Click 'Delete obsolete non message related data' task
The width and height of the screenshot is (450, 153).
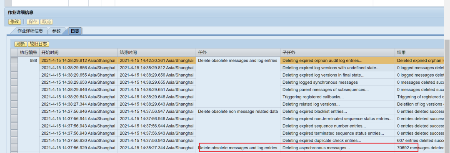[x=238, y=111]
